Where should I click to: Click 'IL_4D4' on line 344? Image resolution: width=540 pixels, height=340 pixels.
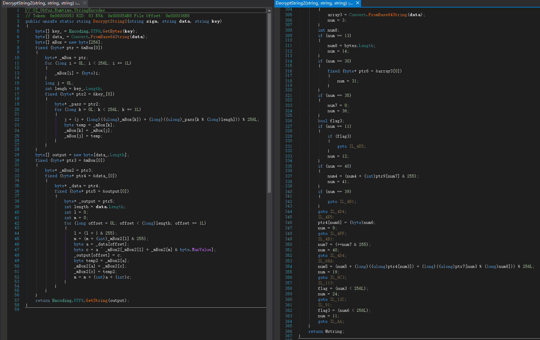tap(337, 212)
